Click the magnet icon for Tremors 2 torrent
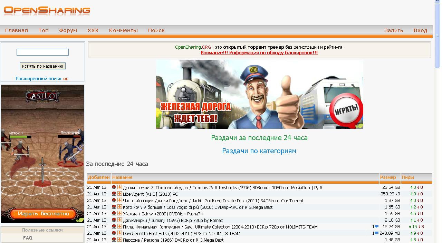 pyautogui.click(x=114, y=187)
